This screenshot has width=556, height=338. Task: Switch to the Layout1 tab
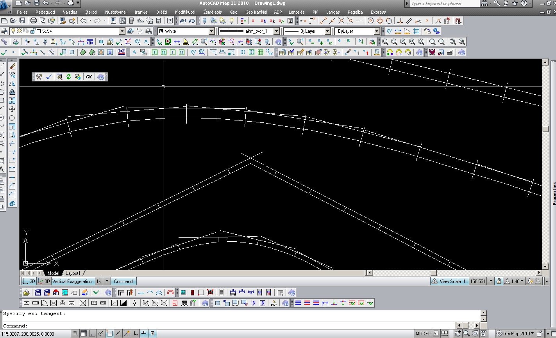coord(73,273)
